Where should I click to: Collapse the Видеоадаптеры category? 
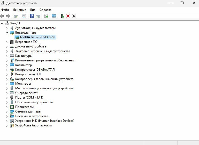click(7, 33)
